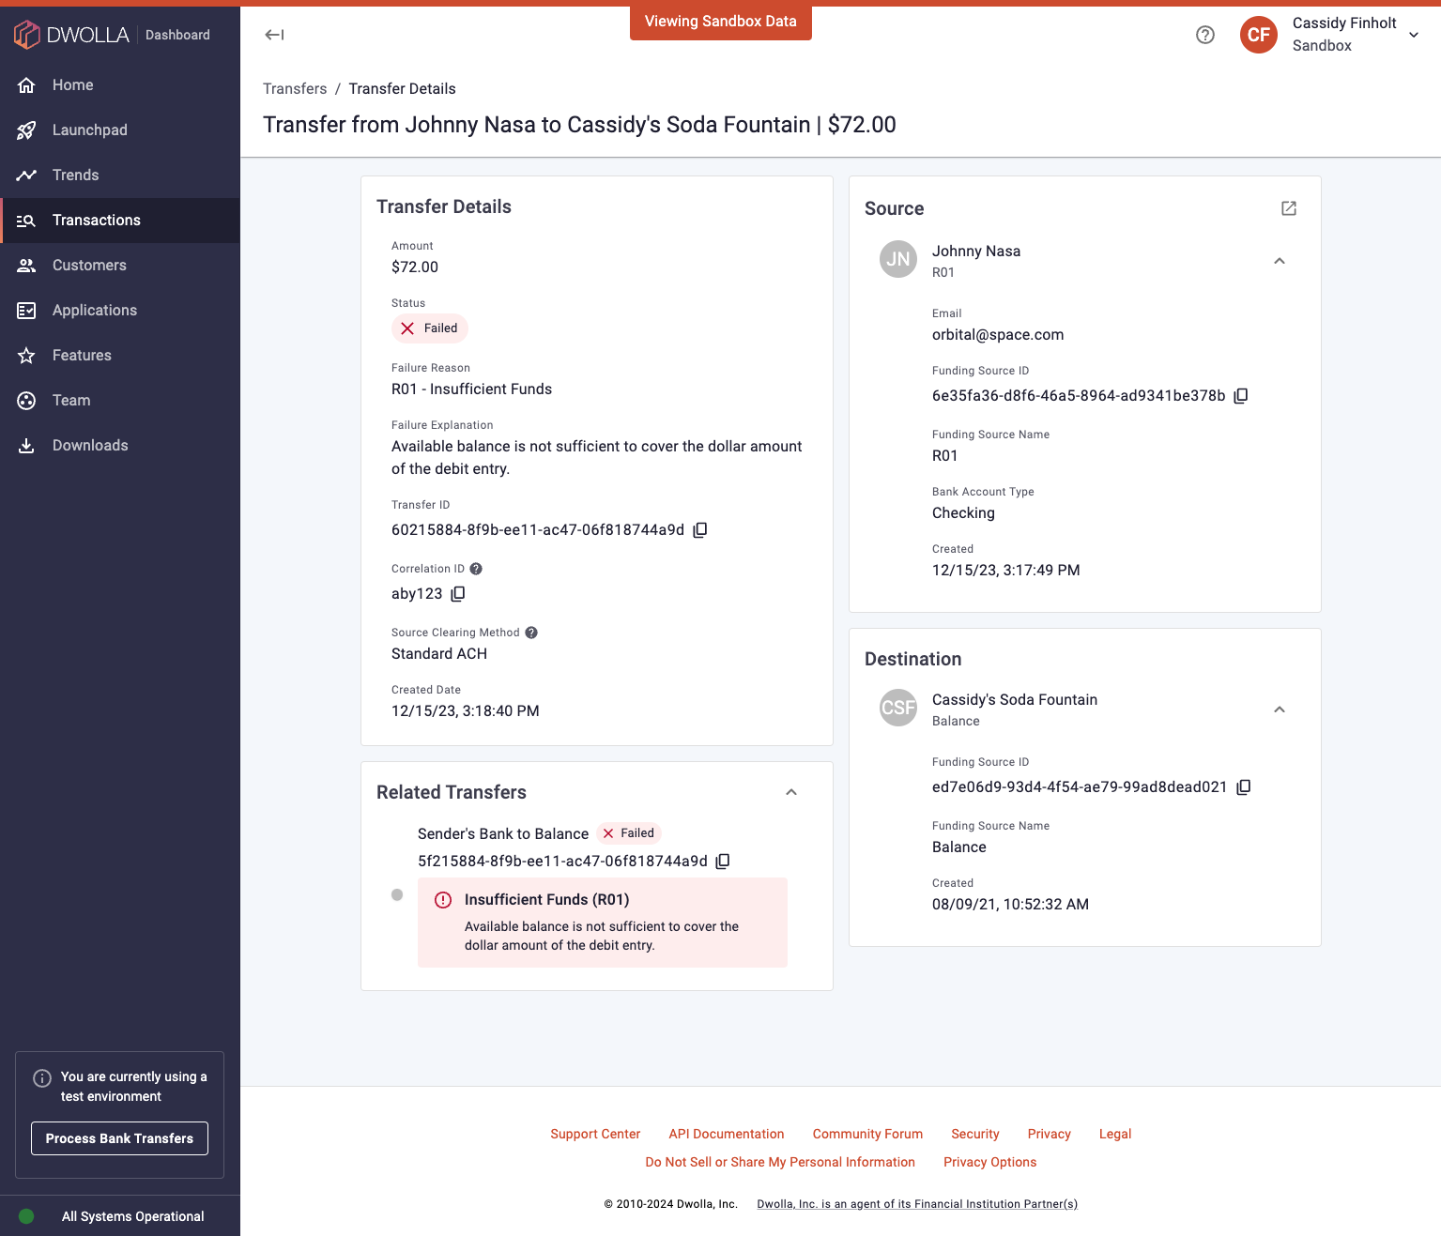1441x1236 pixels.
Task: Open Source funding details in new window
Action: tap(1288, 208)
